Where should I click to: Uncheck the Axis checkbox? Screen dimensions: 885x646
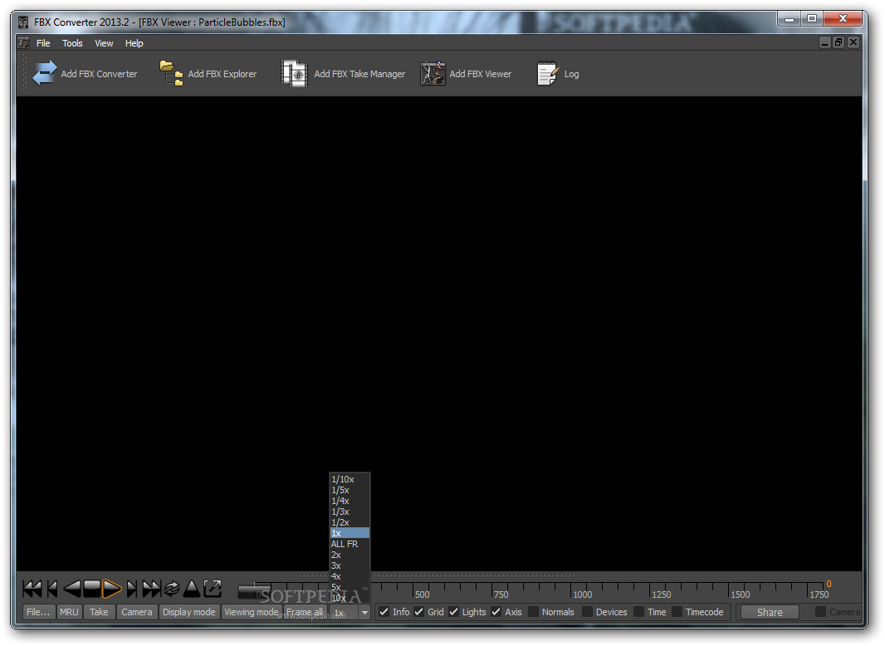coord(496,612)
